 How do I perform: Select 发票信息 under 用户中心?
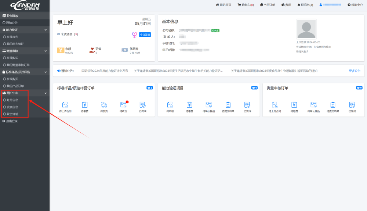tap(12, 107)
